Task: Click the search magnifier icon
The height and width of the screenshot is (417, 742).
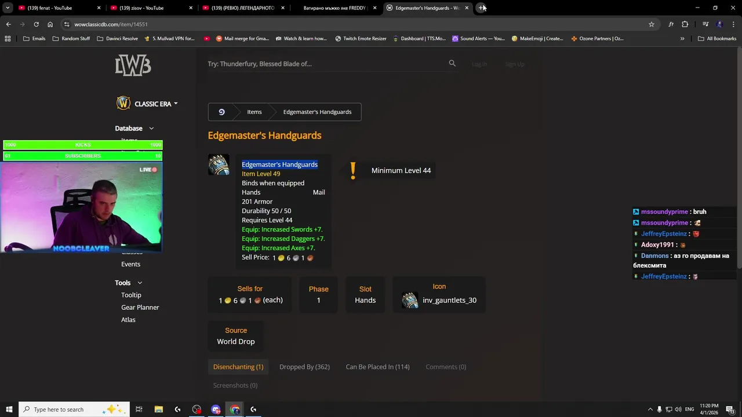Action: (x=452, y=63)
